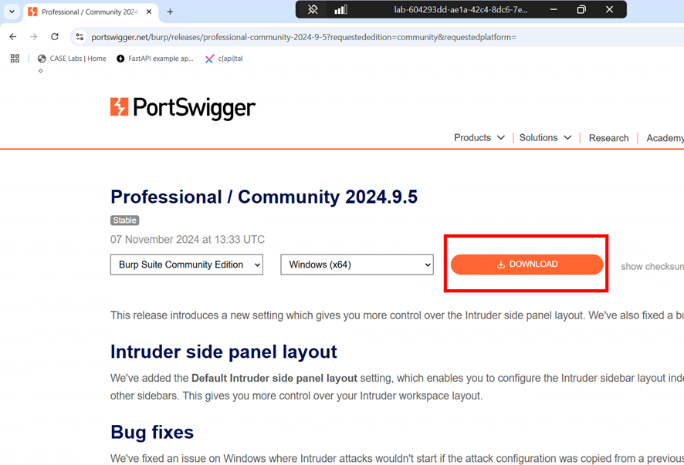Open the tab search dropdown arrow
Viewport: 684px width, 465px height.
pos(12,12)
